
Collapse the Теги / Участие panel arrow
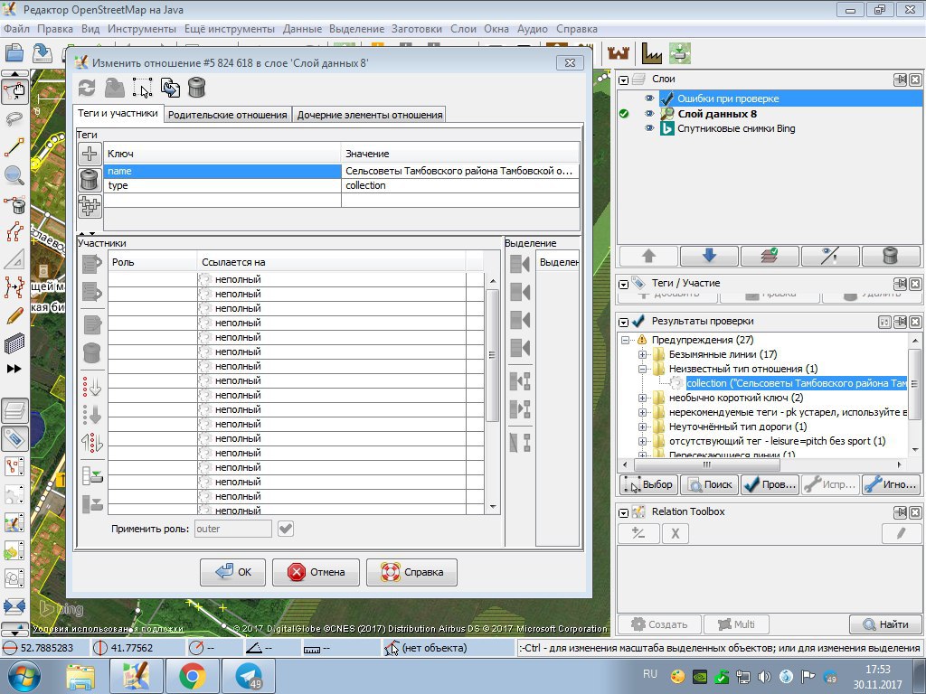623,284
